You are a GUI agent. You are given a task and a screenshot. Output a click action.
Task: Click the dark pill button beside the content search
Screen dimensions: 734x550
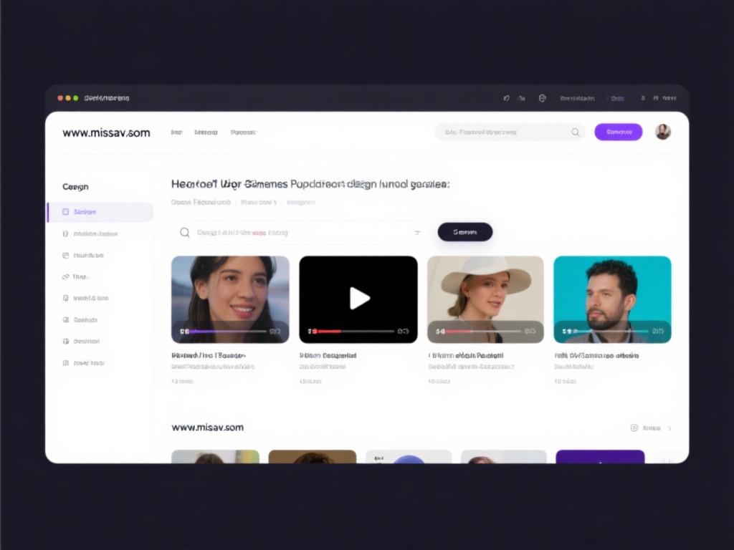464,232
